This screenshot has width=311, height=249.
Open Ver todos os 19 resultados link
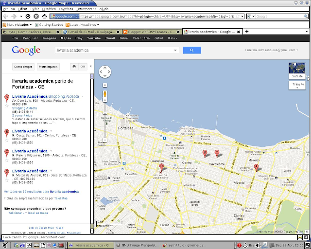click(41, 192)
